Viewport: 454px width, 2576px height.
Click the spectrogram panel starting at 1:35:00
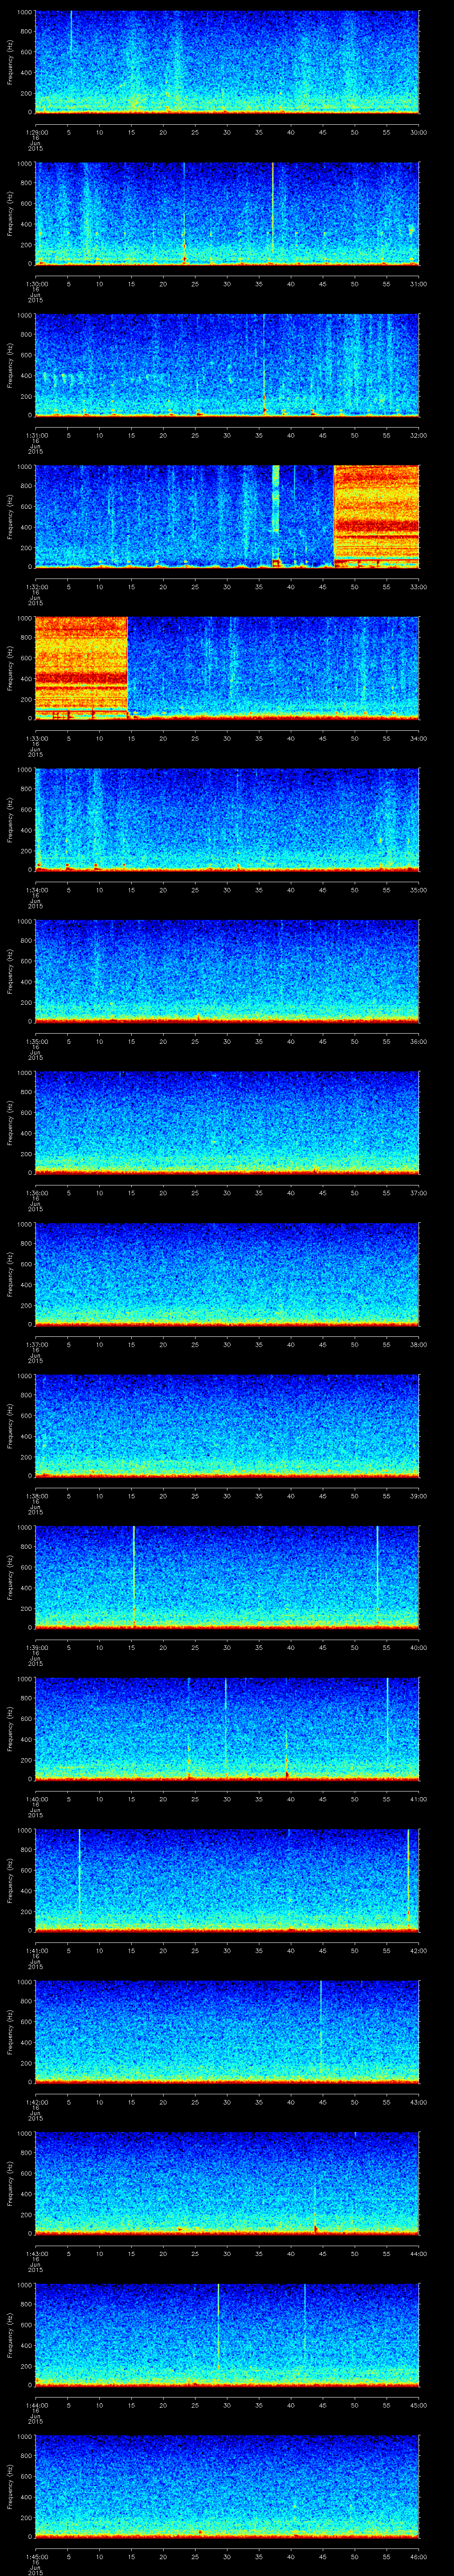[227, 971]
